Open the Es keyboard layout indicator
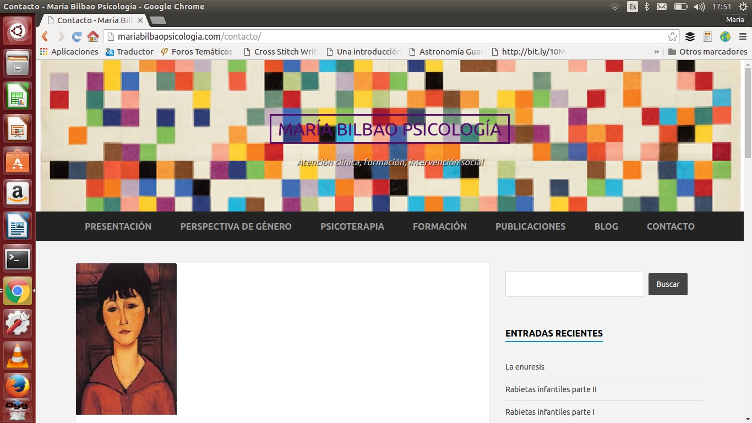 coord(633,7)
